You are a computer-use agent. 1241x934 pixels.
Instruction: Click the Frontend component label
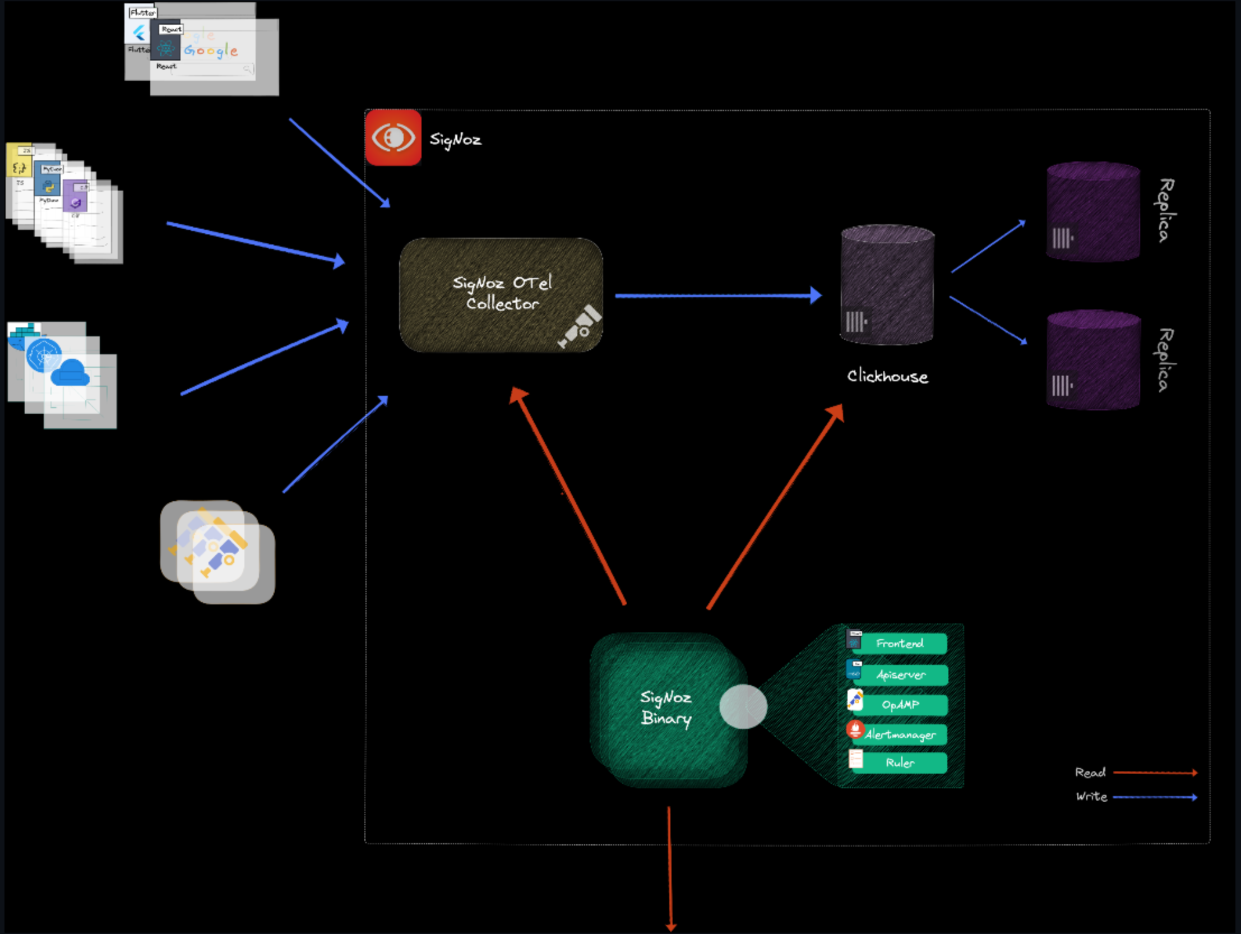(899, 643)
